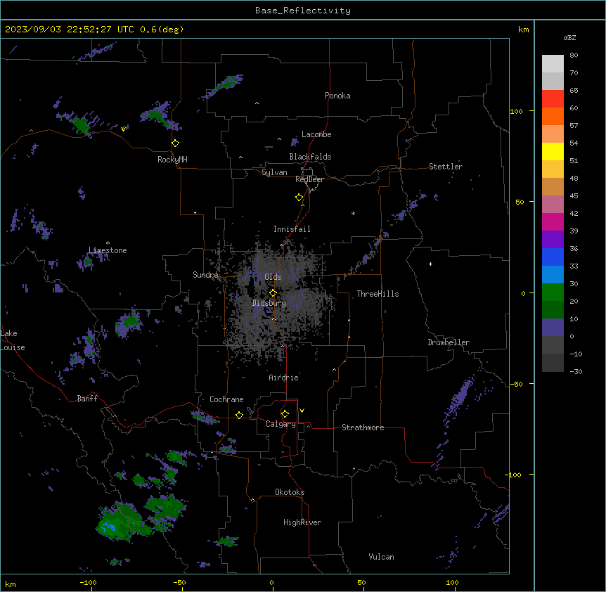
Task: Click the Innisfail city label
Action: [x=292, y=229]
